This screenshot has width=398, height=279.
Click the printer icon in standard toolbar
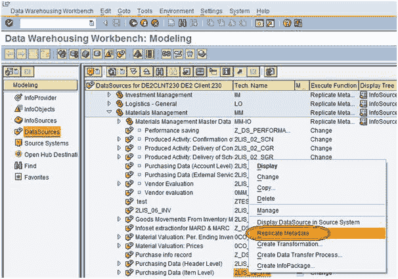pyautogui.click(x=171, y=23)
